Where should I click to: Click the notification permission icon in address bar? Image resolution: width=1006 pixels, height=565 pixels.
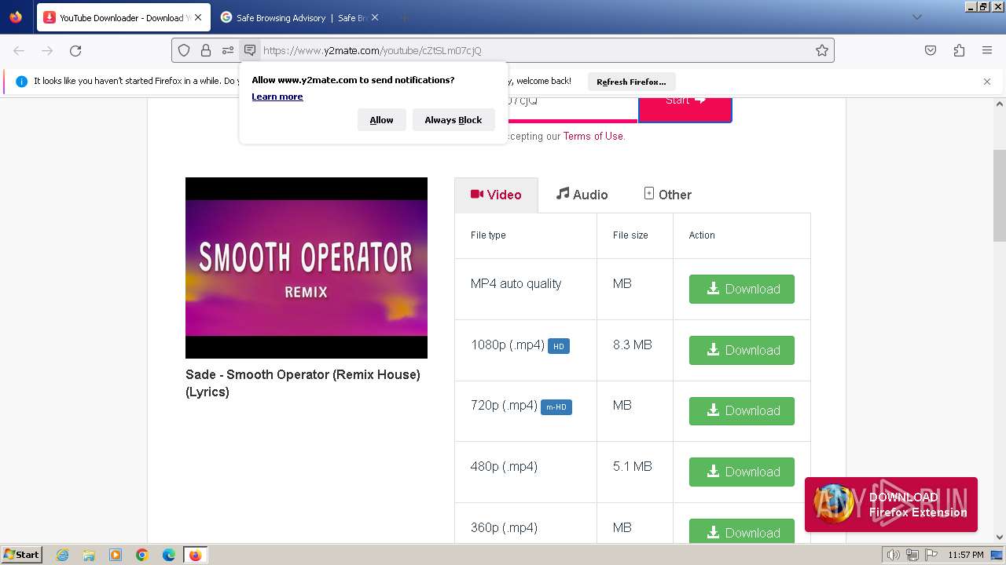point(250,50)
